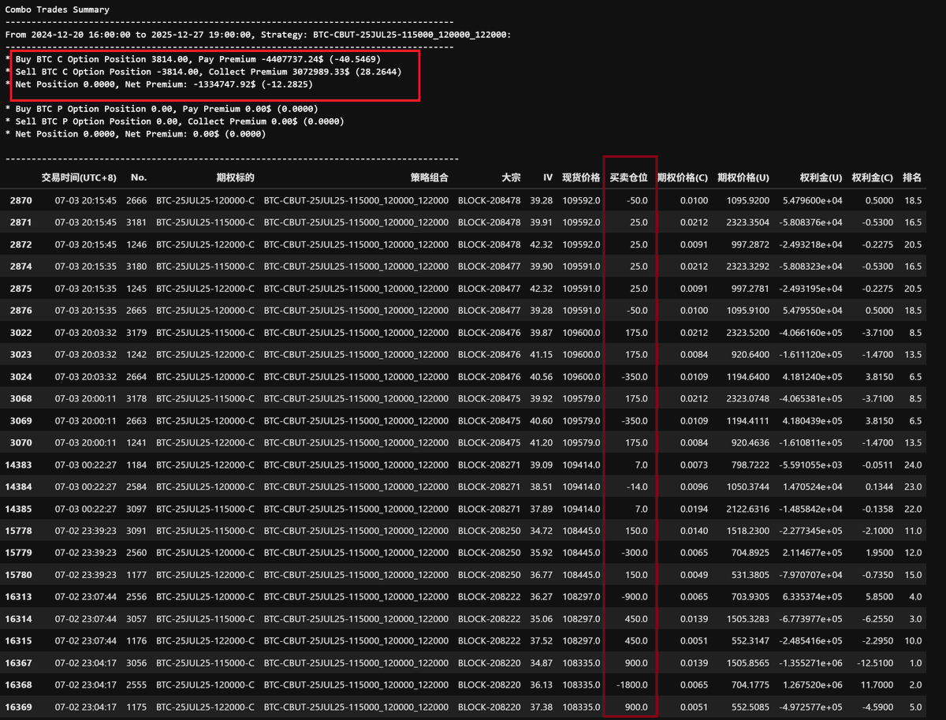
Task: Click BLOCK-208271 in row 14384
Action: tap(489, 487)
